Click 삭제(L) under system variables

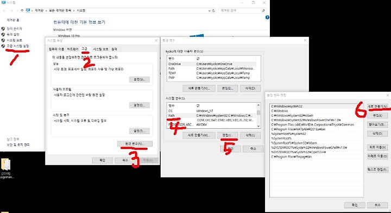click(x=250, y=135)
